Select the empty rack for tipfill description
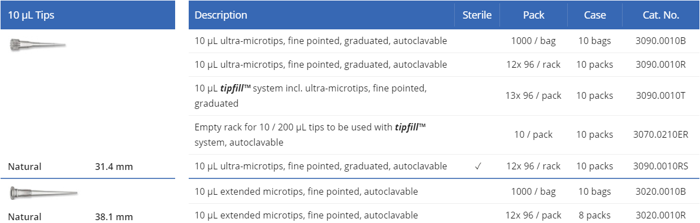The image size is (700, 223). pos(310,135)
